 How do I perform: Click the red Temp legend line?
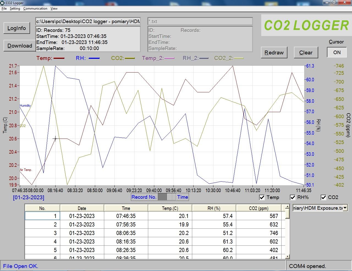(x=59, y=58)
